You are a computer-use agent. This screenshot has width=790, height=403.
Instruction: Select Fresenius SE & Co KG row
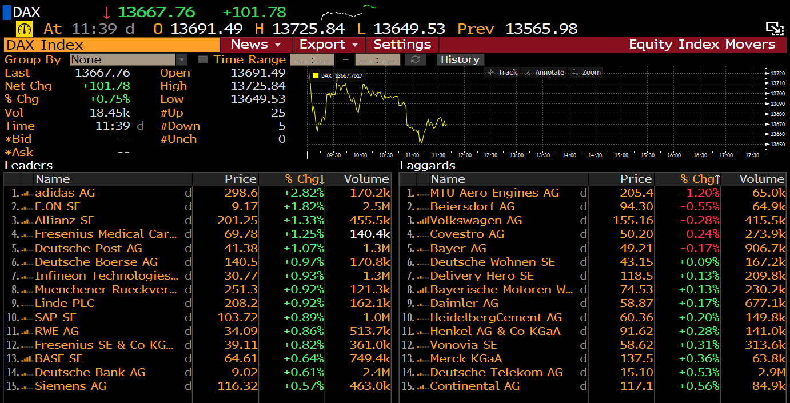[105, 345]
